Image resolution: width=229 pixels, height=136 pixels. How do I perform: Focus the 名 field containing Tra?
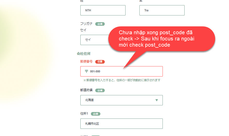(x=162, y=10)
